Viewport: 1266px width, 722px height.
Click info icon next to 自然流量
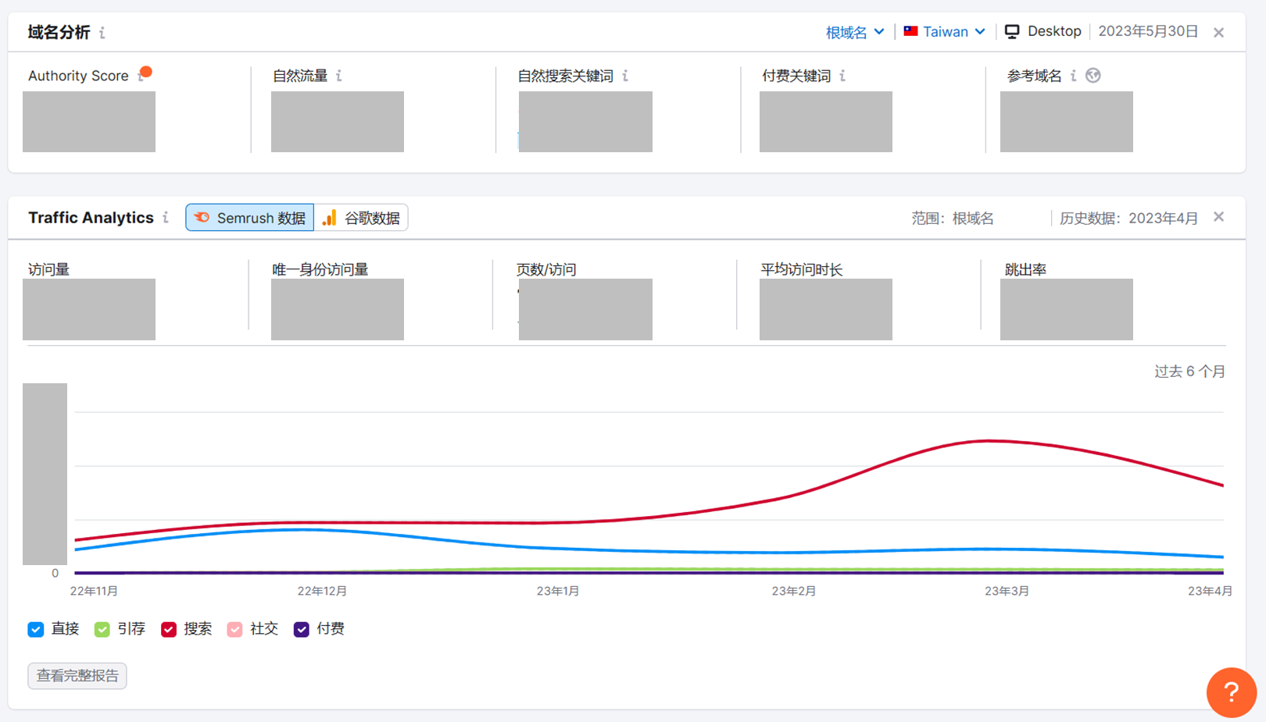(x=338, y=76)
